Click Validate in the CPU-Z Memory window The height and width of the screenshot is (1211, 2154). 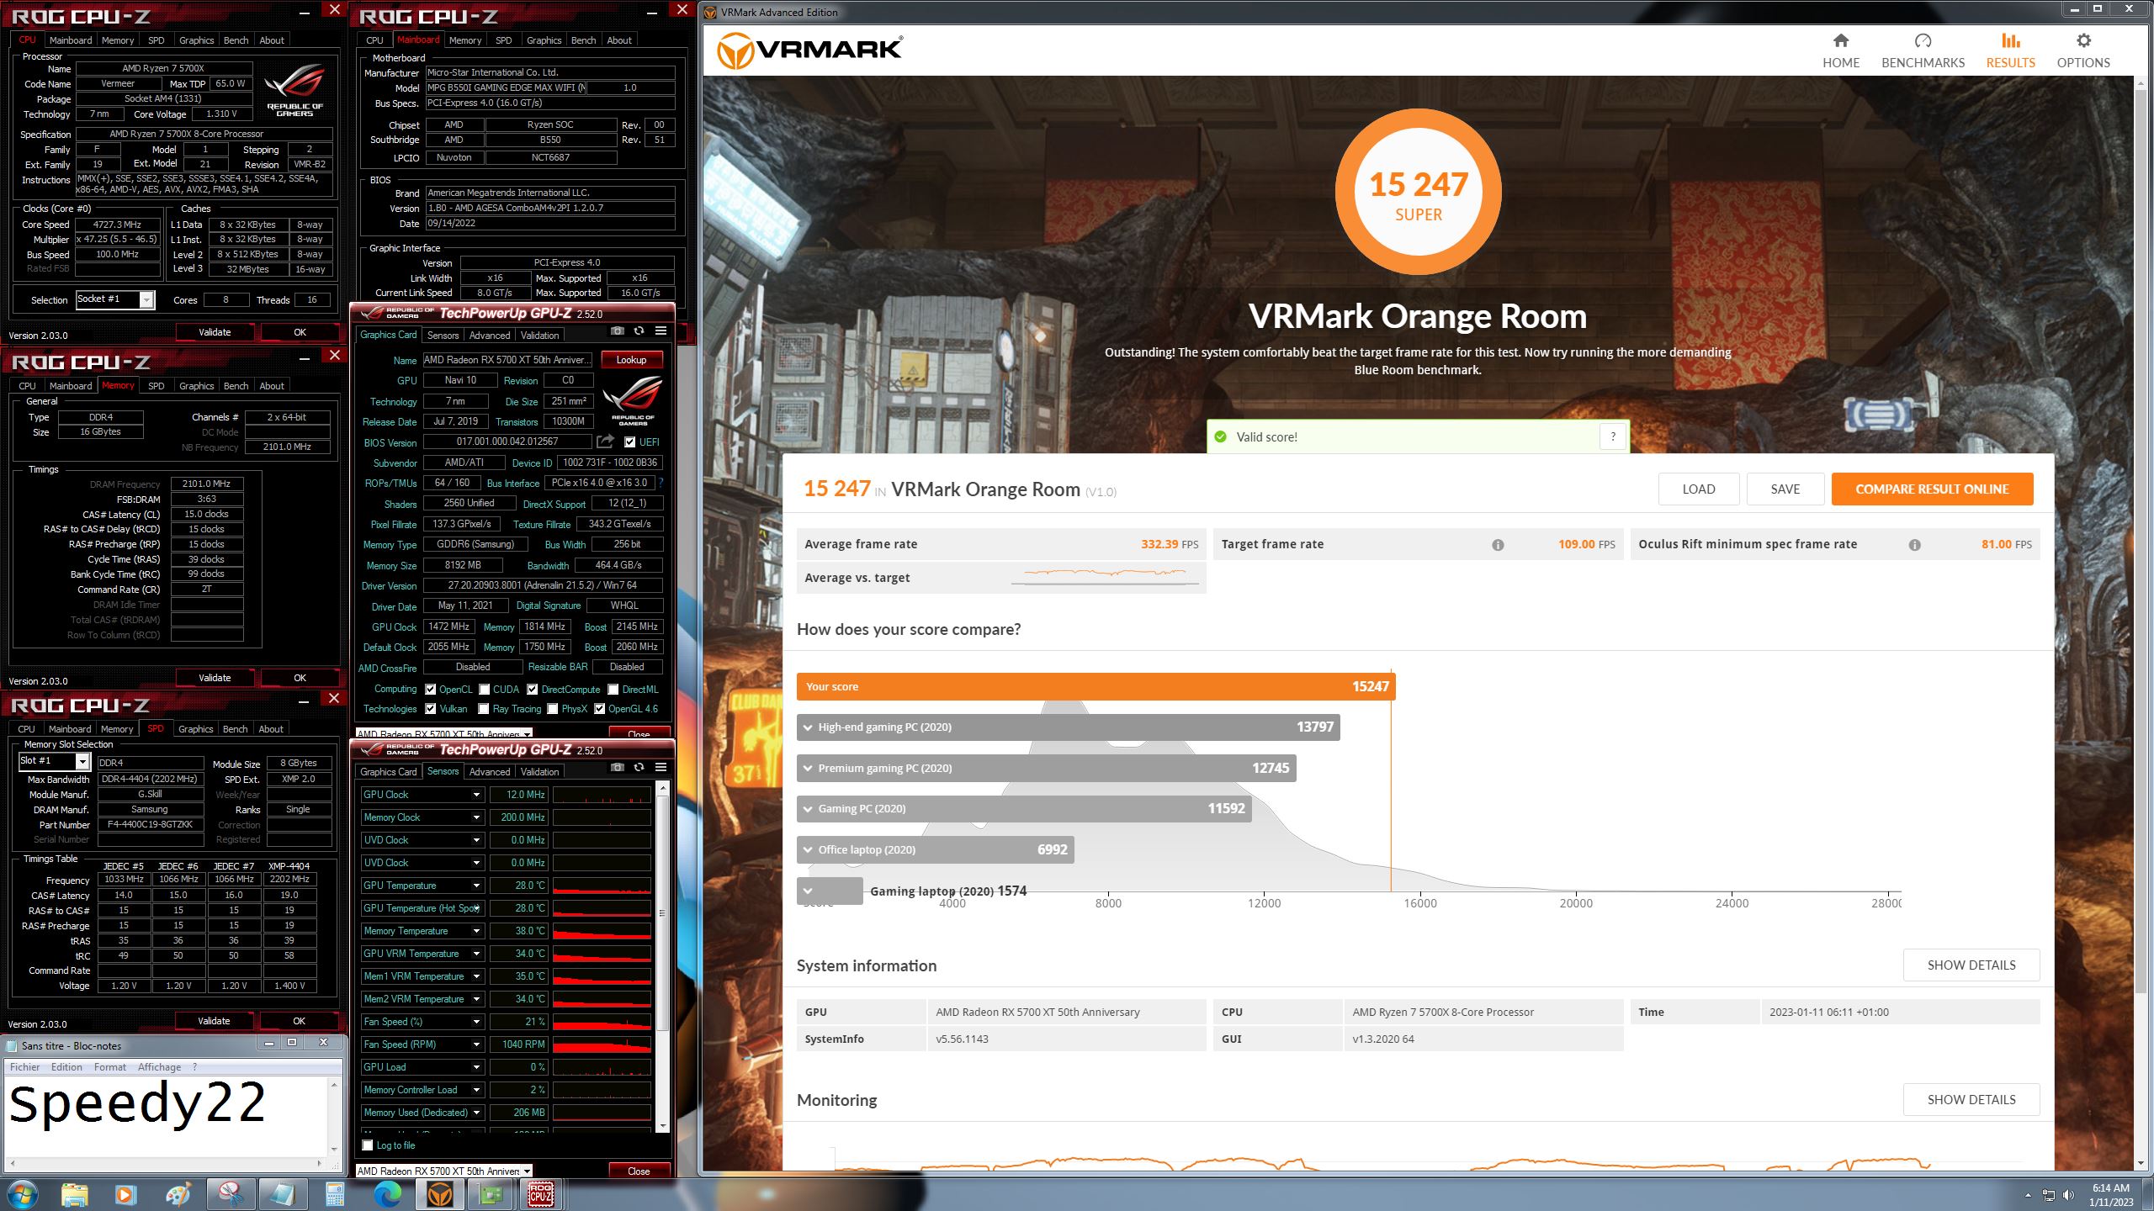click(x=214, y=678)
